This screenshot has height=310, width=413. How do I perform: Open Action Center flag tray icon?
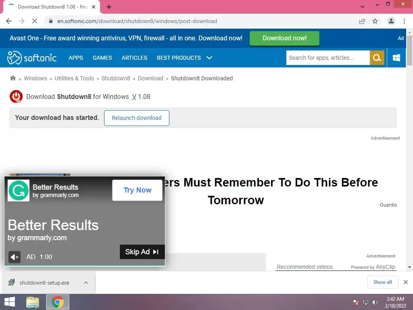(355, 302)
